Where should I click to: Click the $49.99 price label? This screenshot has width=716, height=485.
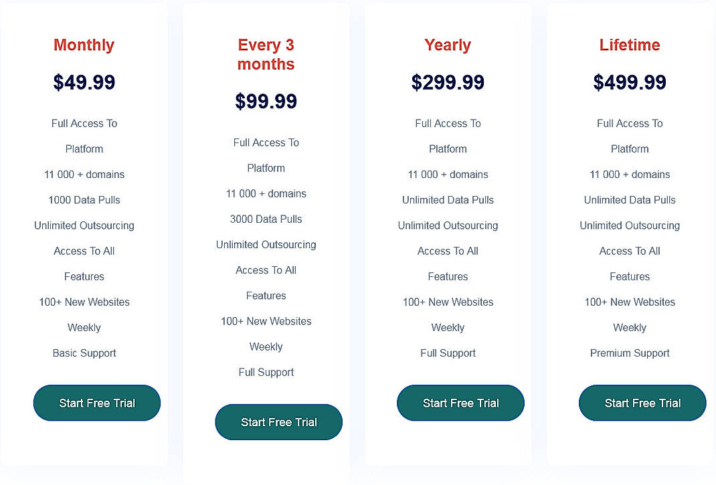pyautogui.click(x=84, y=82)
